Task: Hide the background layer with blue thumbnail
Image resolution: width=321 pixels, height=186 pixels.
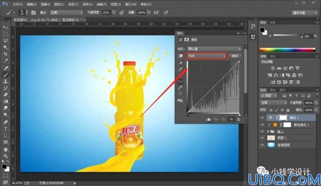Action: coord(262,145)
